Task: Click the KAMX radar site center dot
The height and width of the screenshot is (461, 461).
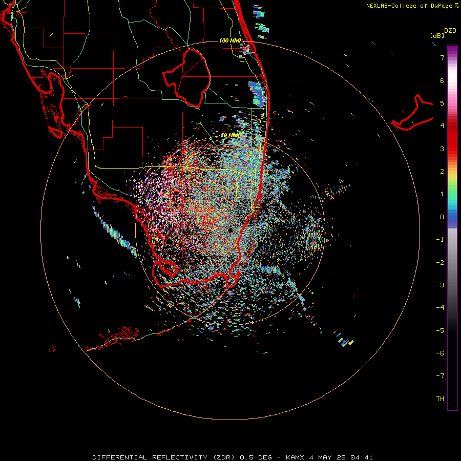Action: [230, 230]
